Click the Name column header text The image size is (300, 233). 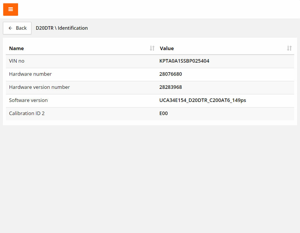16,48
